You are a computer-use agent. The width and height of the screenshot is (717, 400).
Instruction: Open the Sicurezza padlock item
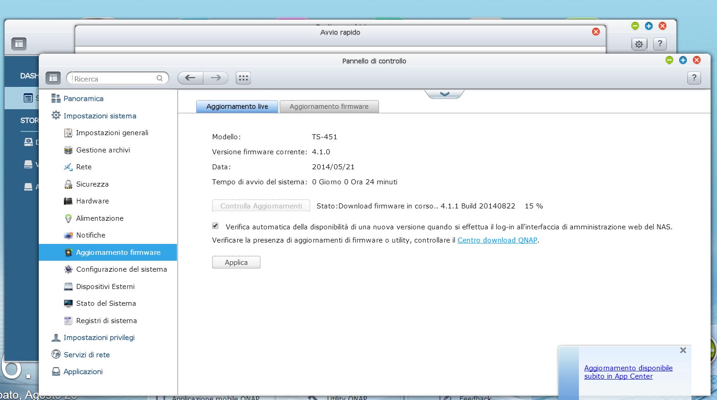(92, 184)
